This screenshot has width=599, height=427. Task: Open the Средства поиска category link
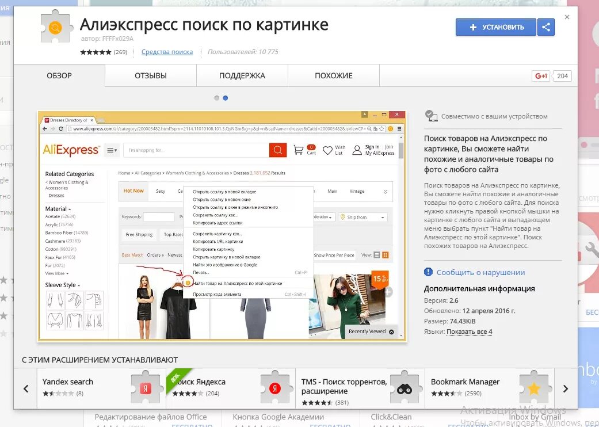pos(167,52)
